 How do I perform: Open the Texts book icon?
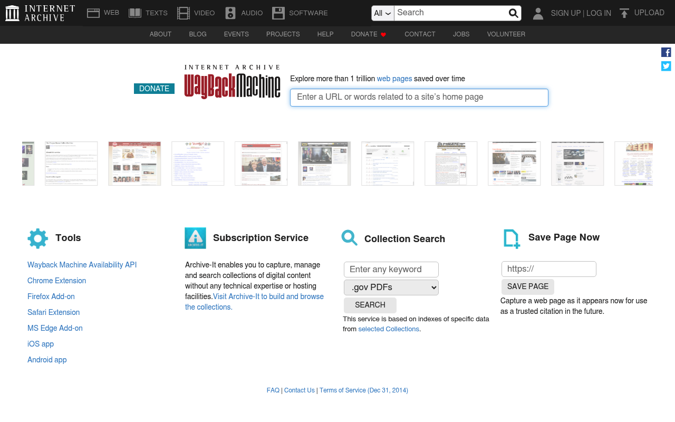click(135, 13)
